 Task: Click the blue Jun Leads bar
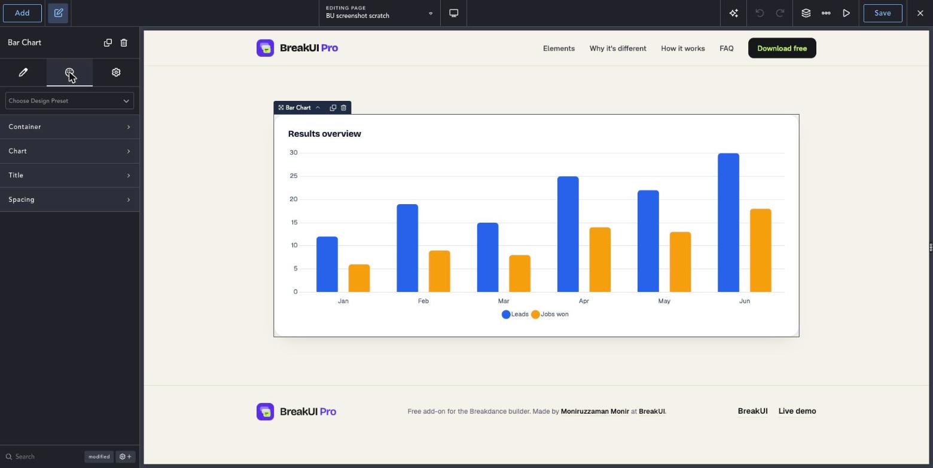728,223
